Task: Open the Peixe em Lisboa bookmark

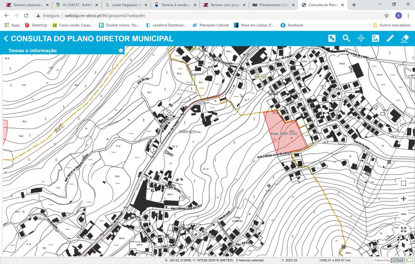Action: [x=254, y=25]
